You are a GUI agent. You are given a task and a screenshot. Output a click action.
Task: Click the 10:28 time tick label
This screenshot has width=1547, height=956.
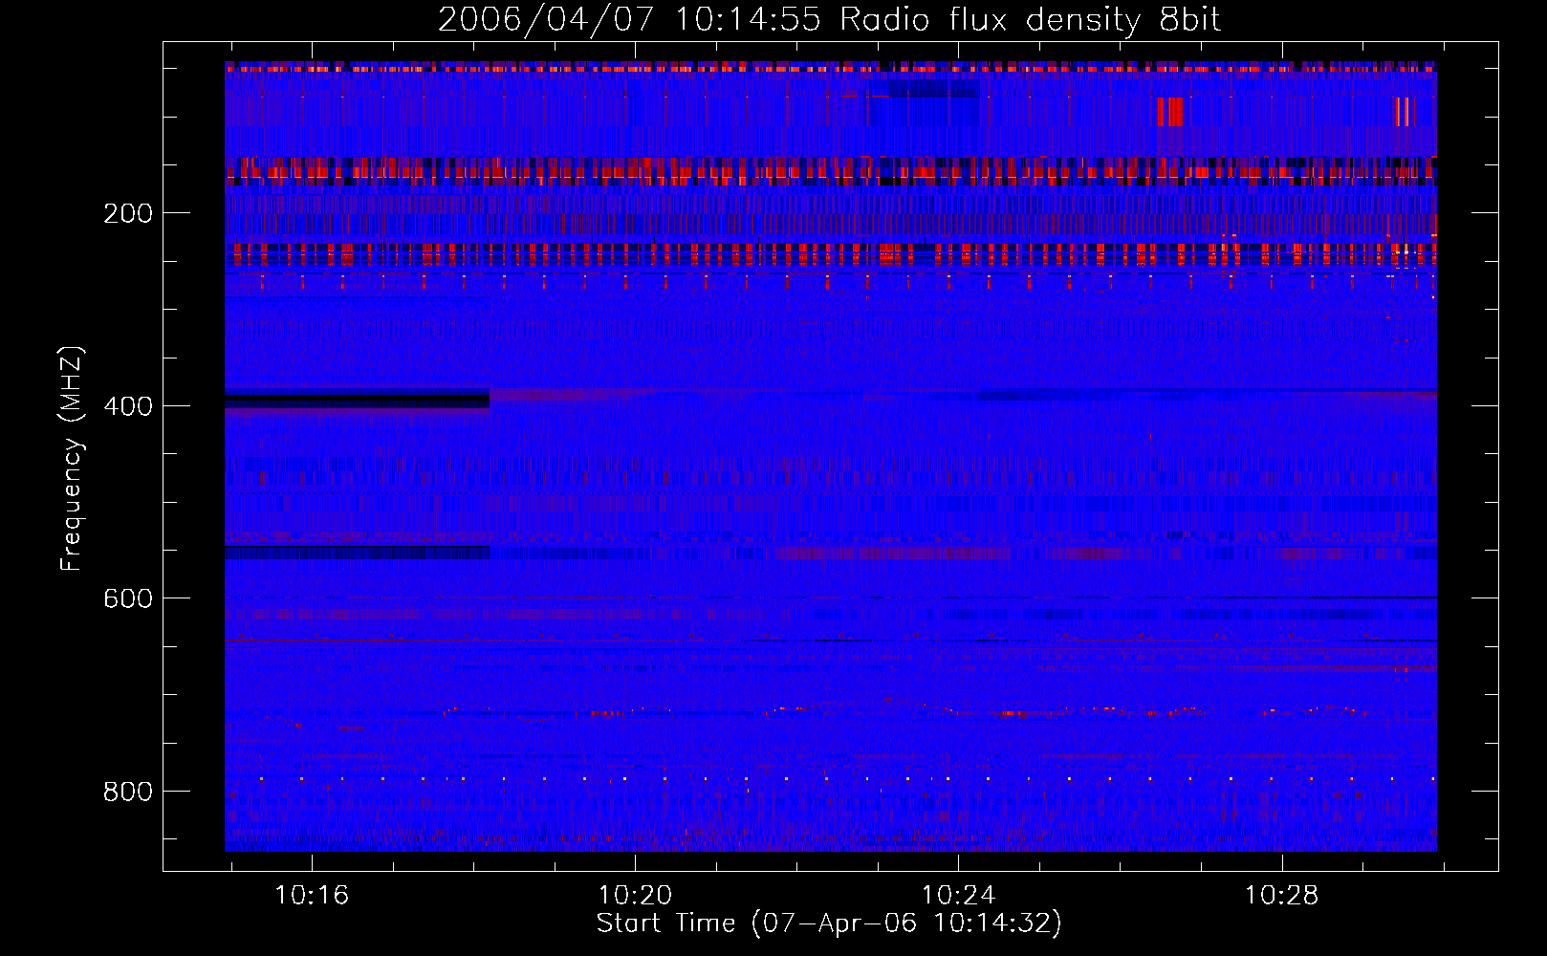click(x=1281, y=895)
